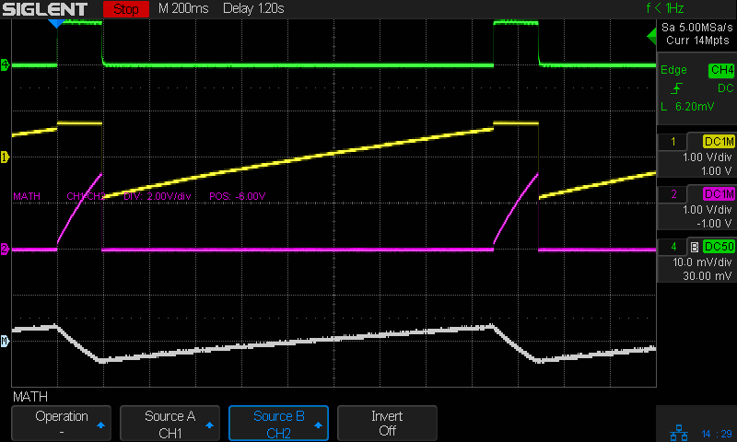The image size is (737, 442).
Task: Select the CH4 ground marker on left edge
Action: coord(5,64)
